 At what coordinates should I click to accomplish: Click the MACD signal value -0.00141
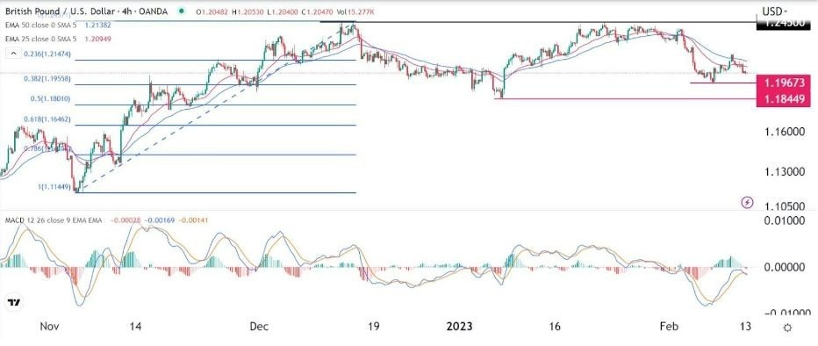[193, 220]
